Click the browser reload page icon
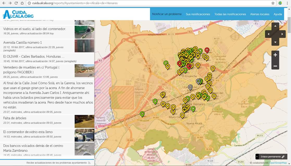Viewport: 291px width, 166px height. click(16, 3)
